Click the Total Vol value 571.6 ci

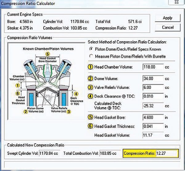click(135, 22)
